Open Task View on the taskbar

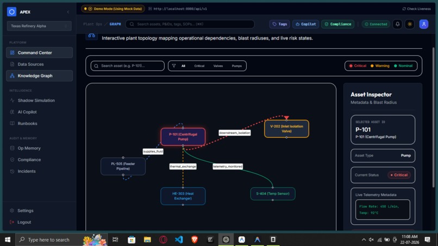(x=115, y=239)
